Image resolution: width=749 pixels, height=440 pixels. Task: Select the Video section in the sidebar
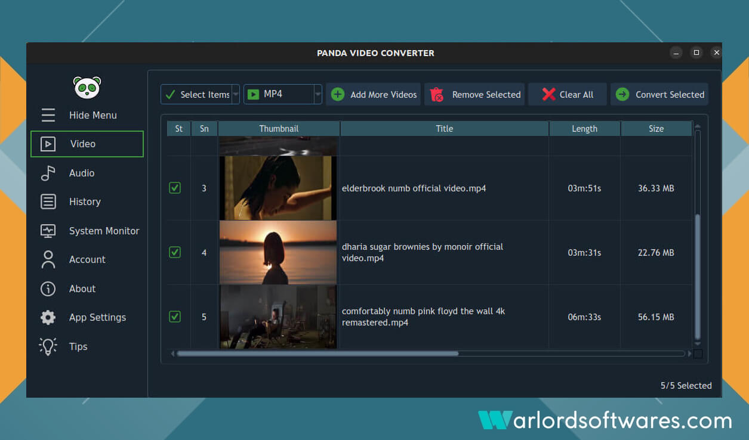(x=83, y=144)
